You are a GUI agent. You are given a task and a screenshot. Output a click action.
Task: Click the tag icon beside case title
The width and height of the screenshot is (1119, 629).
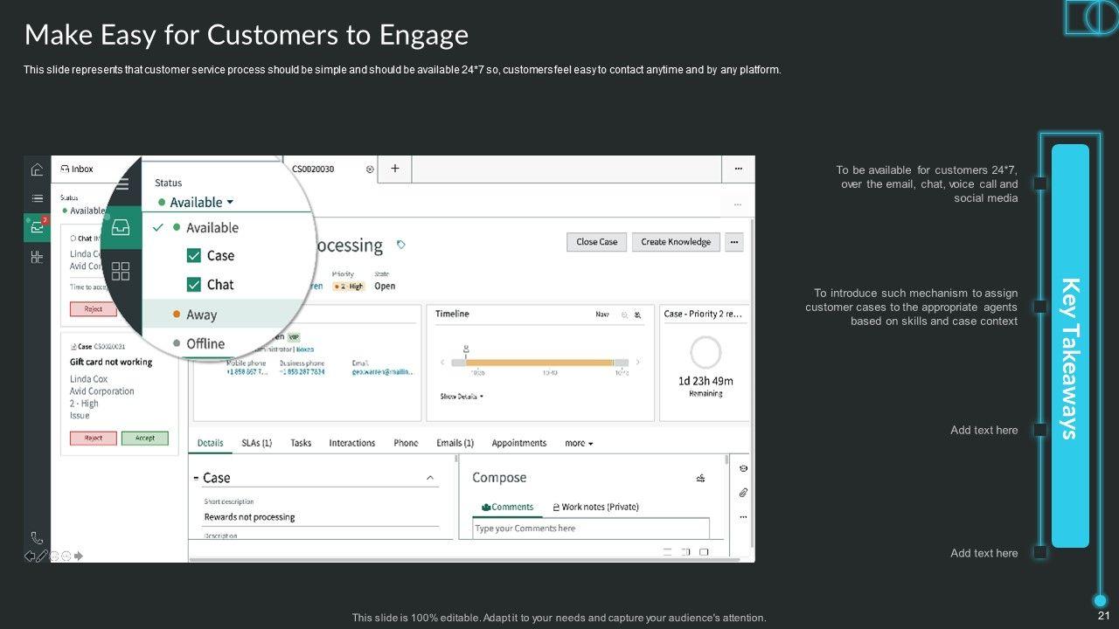pyautogui.click(x=401, y=245)
